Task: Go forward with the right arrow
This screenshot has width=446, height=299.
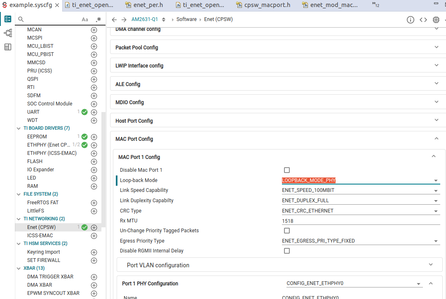Action: click(x=124, y=20)
